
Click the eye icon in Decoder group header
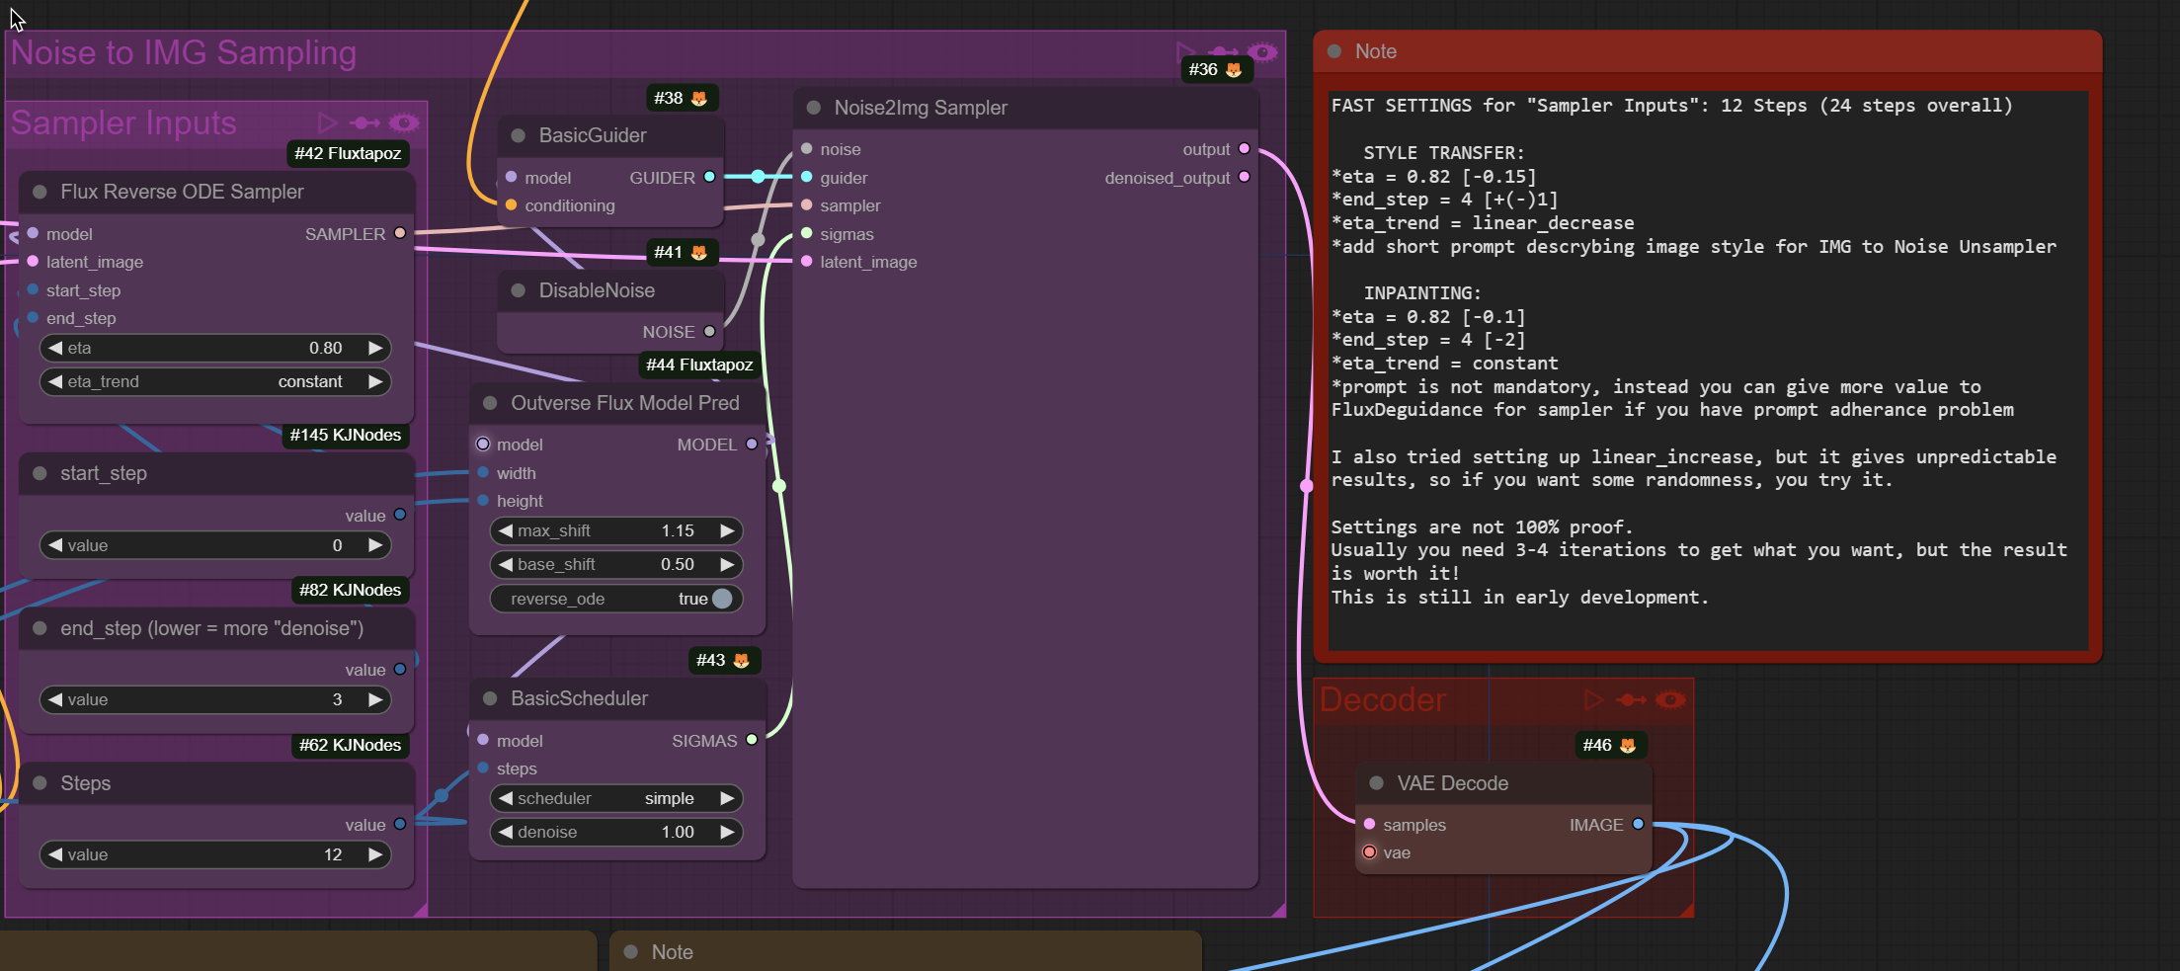(x=1670, y=699)
